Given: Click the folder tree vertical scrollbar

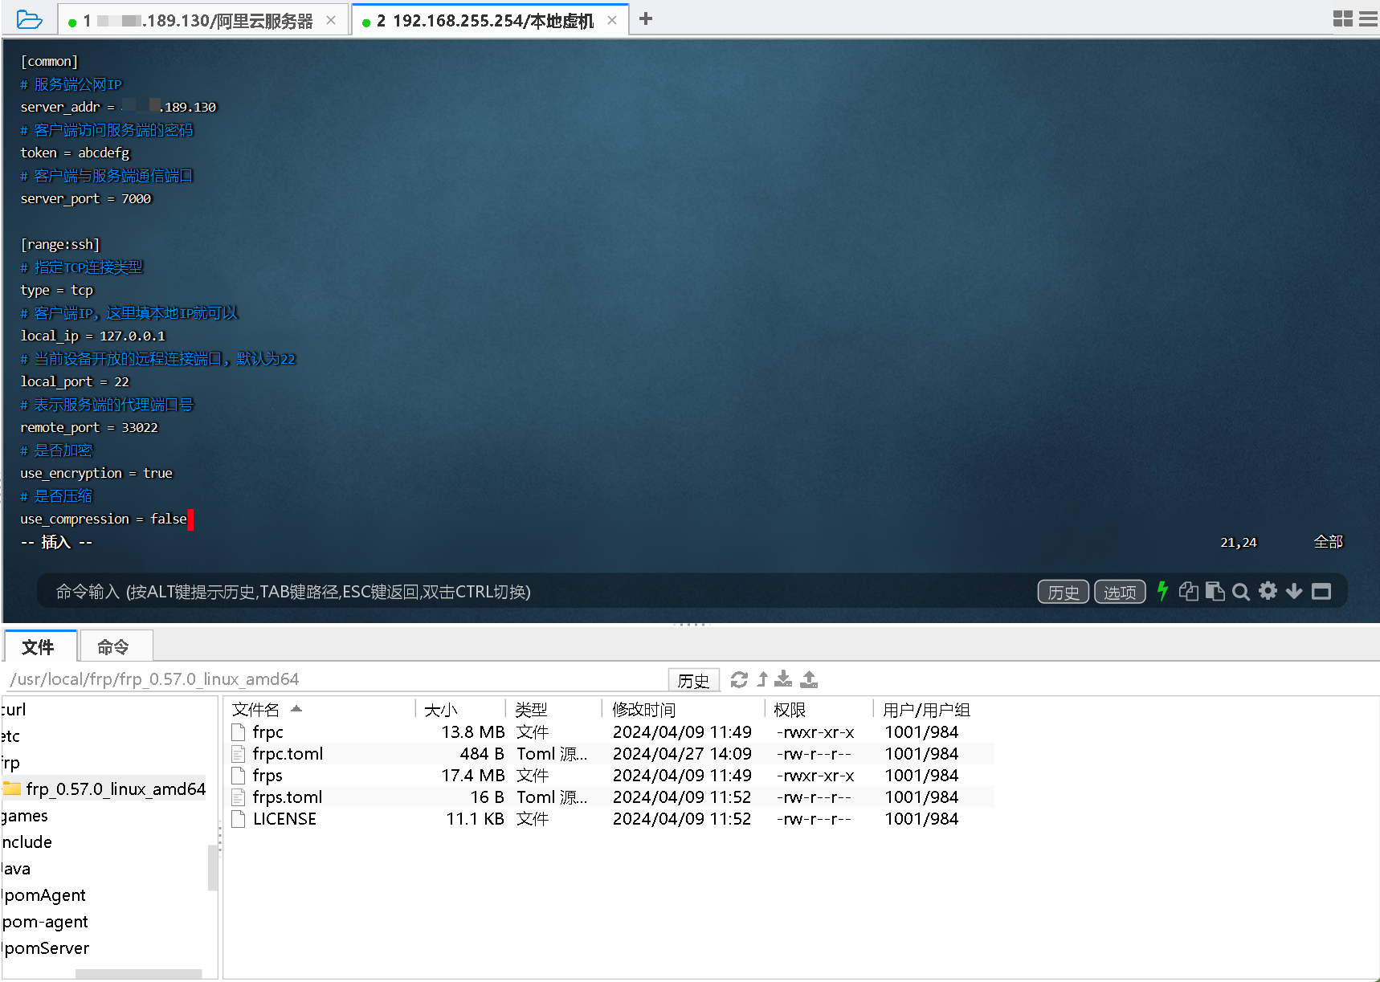Looking at the screenshot, I should click(x=212, y=867).
